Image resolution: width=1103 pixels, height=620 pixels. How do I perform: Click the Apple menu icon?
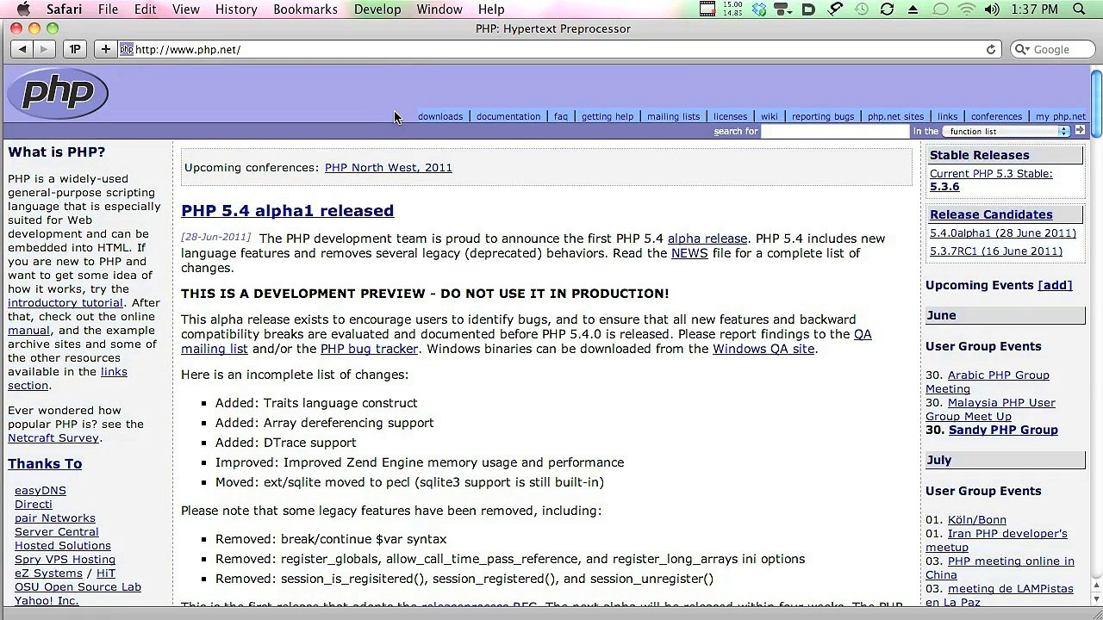click(23, 9)
